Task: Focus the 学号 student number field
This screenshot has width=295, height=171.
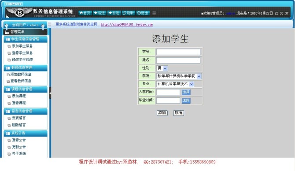Action: pos(178,52)
